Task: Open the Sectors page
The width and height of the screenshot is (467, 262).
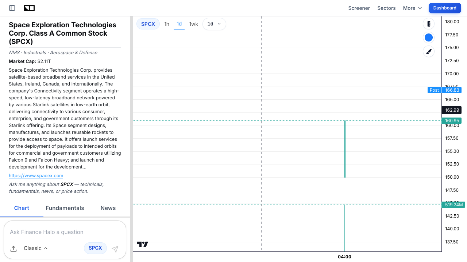Action: (386, 8)
